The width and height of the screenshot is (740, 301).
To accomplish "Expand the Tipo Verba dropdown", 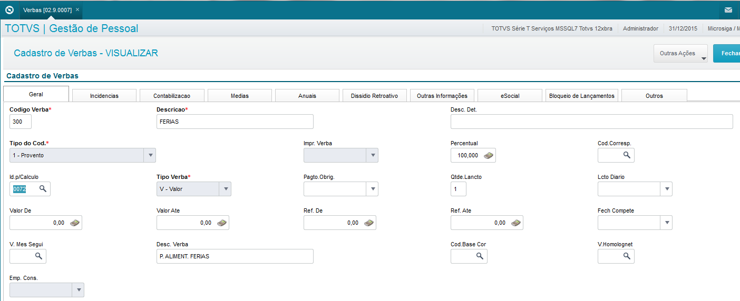I will click(225, 189).
